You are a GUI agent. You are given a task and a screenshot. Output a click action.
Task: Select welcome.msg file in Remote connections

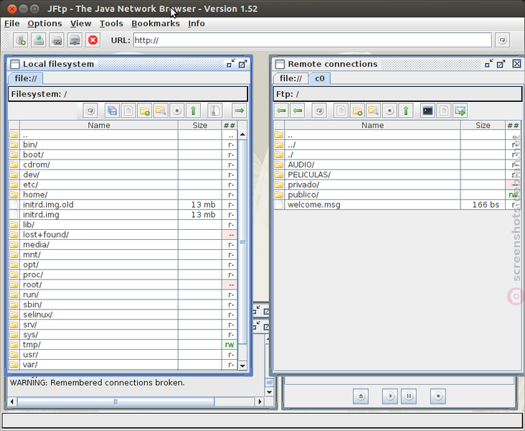[397, 205]
